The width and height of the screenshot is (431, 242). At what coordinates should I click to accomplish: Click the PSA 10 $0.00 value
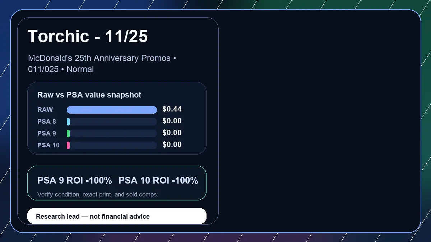coord(172,144)
